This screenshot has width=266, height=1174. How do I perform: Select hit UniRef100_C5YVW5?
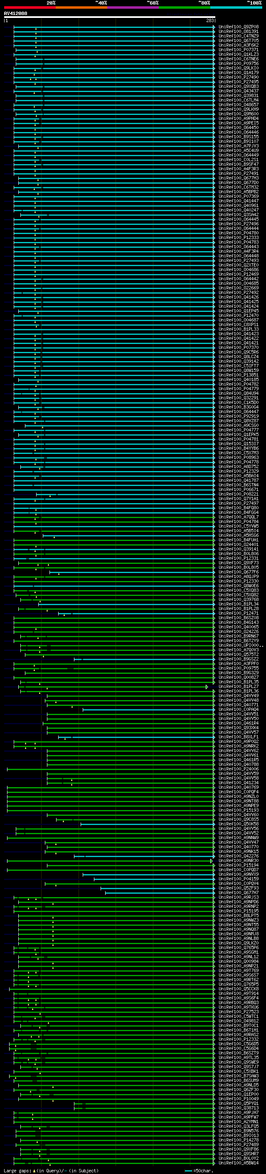[239, 526]
